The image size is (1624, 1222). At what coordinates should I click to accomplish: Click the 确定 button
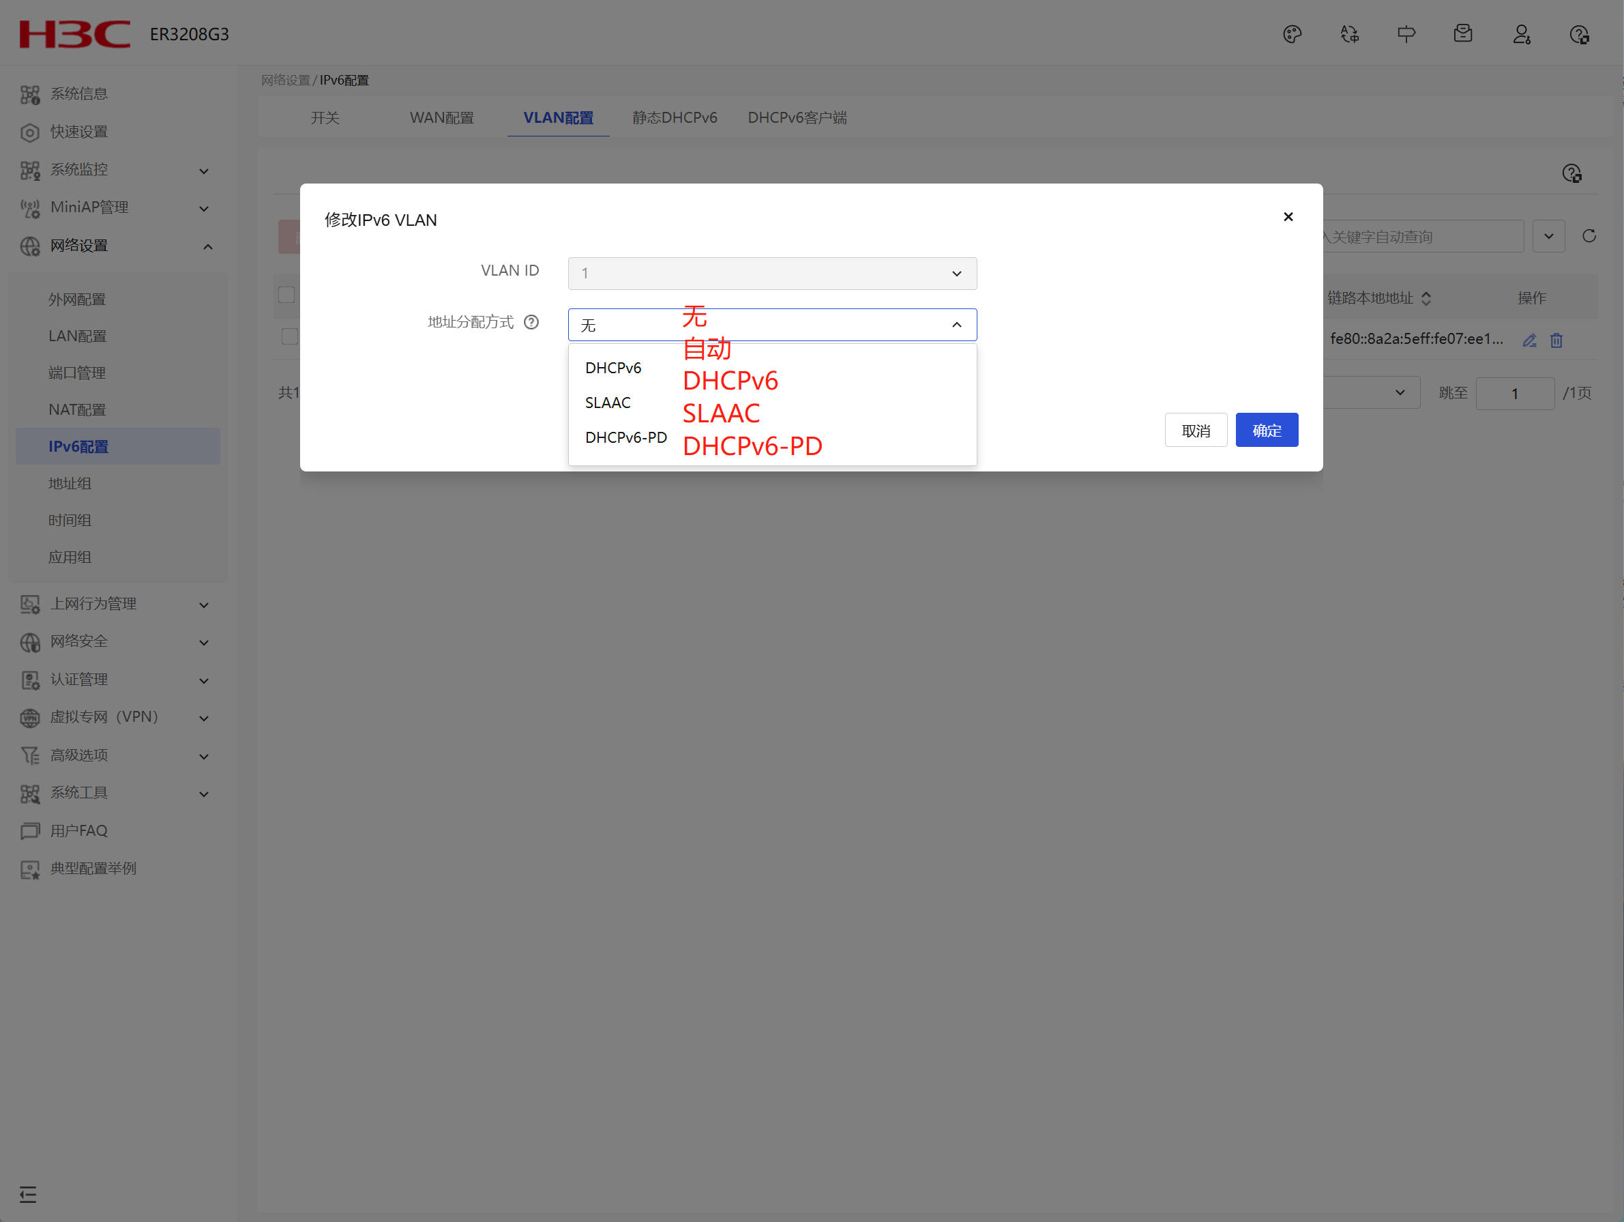point(1267,431)
